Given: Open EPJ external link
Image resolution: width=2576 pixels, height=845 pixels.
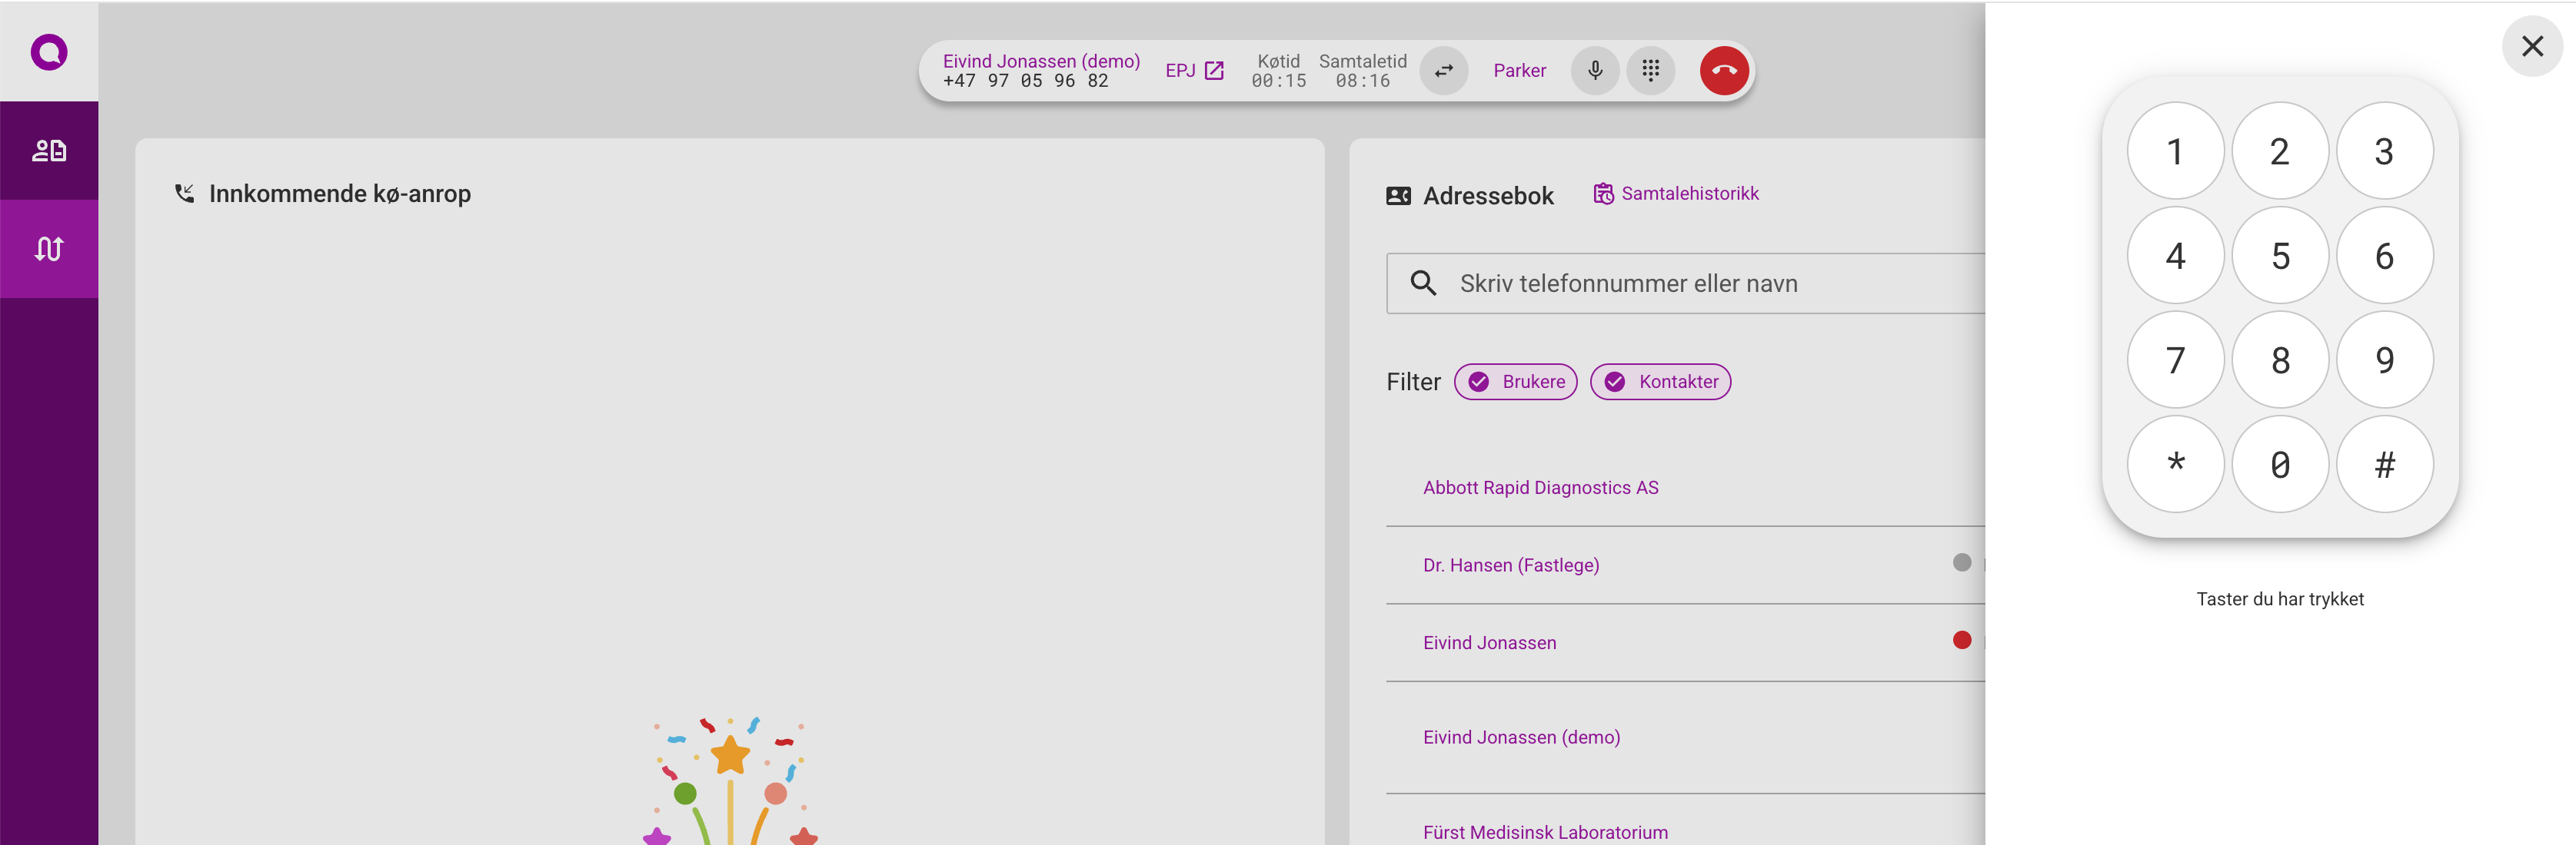Looking at the screenshot, I should 1194,71.
